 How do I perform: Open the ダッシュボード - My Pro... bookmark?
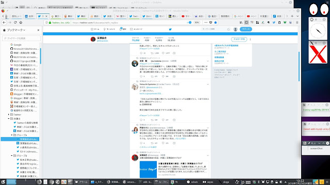24,90
